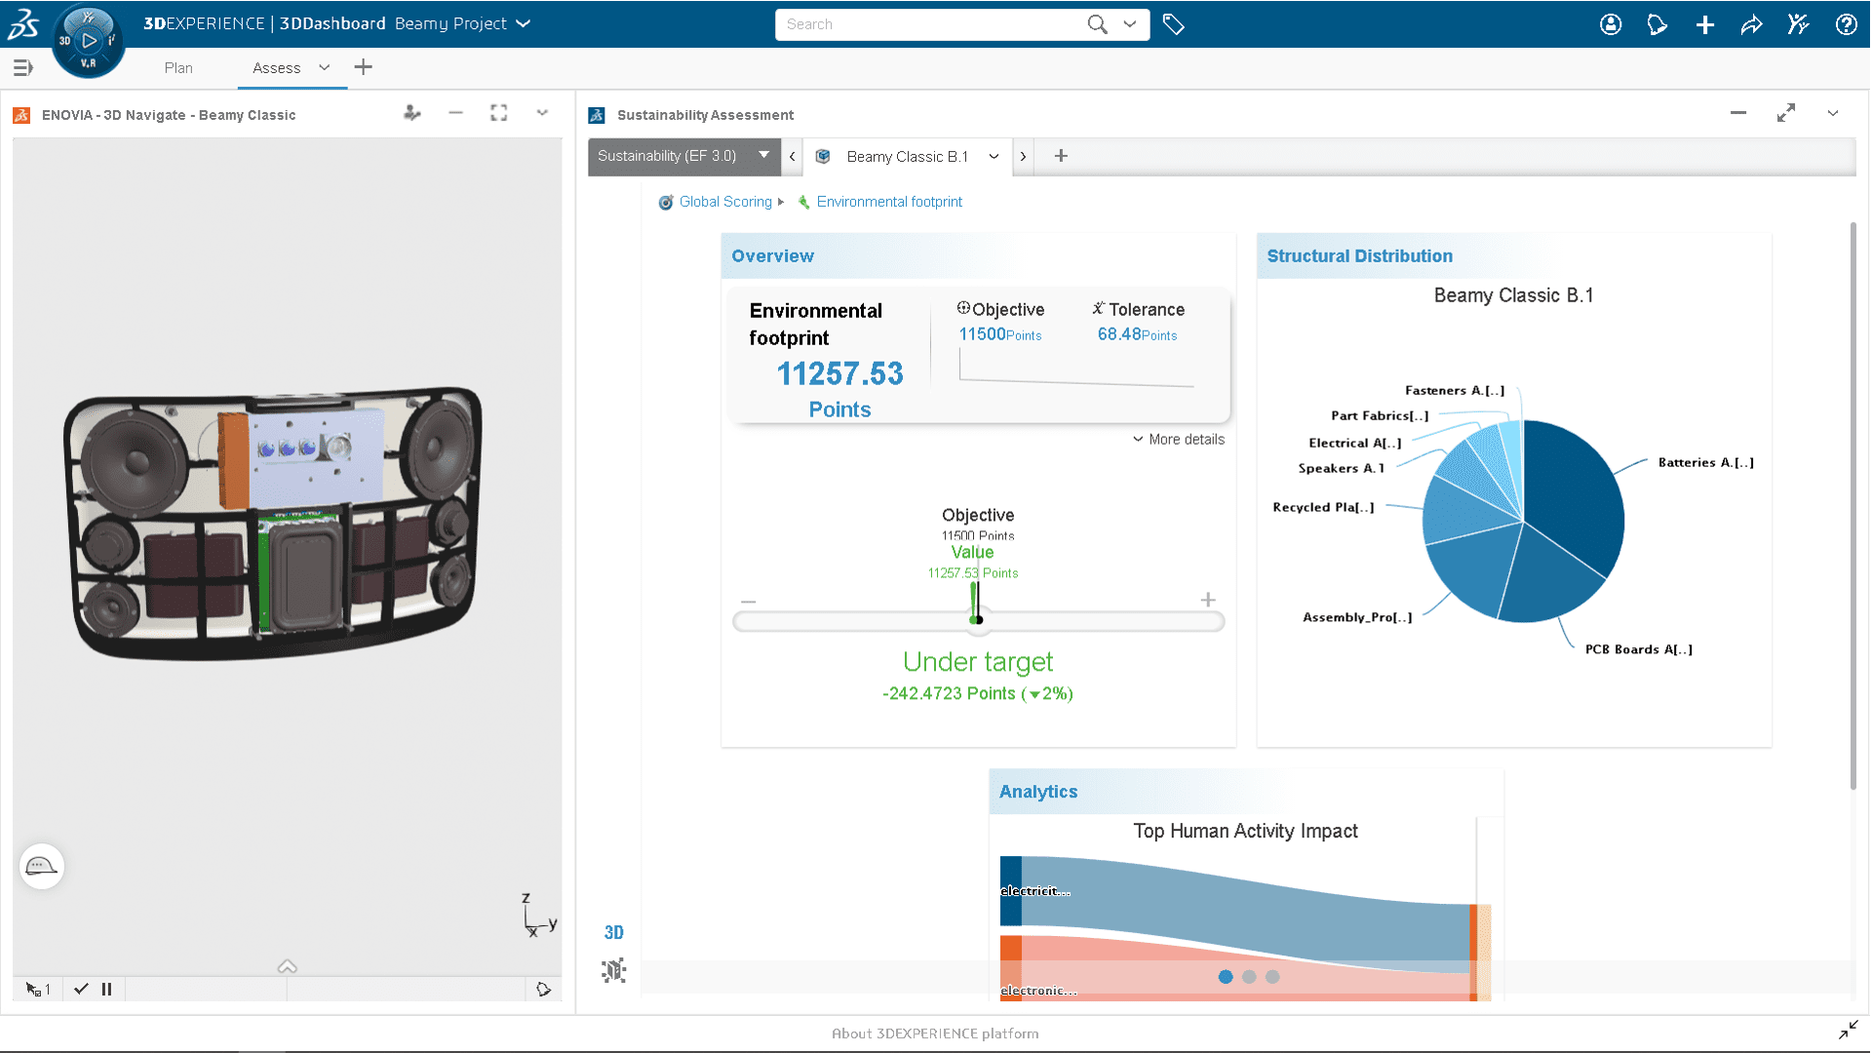Select the Plan tab
The width and height of the screenshot is (1872, 1053).
pos(178,67)
